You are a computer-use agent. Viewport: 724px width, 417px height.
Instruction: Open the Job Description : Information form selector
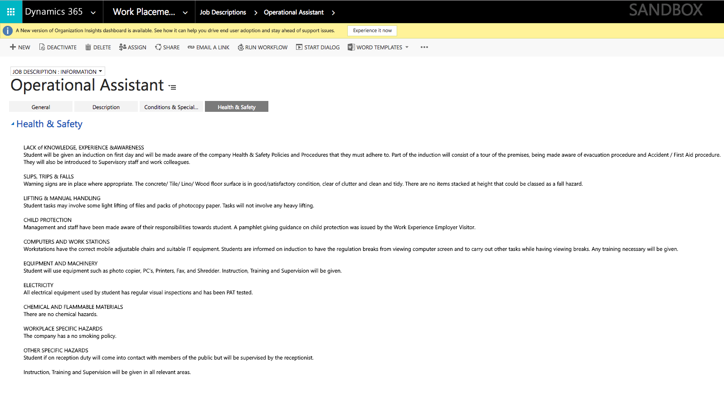(x=58, y=72)
